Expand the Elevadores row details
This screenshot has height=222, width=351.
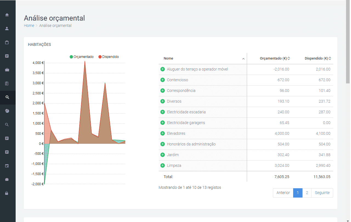pos(163,133)
